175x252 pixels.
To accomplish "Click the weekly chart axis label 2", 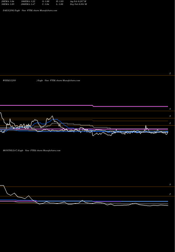I will 170,123.
